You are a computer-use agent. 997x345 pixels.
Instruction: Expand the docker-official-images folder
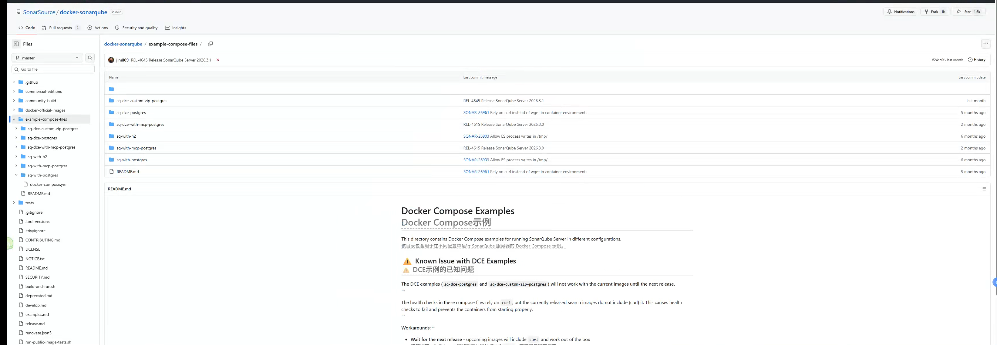[14, 110]
